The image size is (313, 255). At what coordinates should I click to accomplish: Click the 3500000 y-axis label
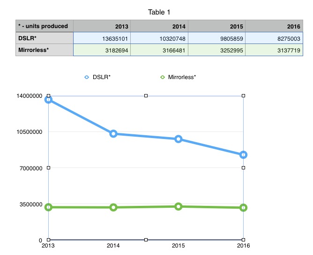point(31,204)
